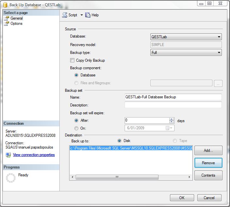Screen dimensions: 230x207
Task: Click the horizontal scrollbar in destination list
Action: (130, 177)
